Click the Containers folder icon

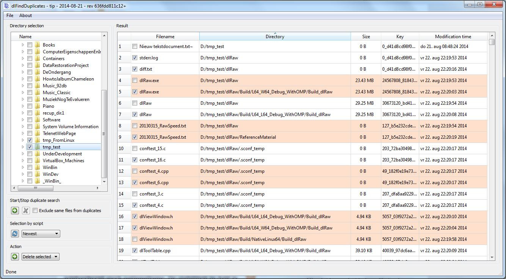point(38,59)
